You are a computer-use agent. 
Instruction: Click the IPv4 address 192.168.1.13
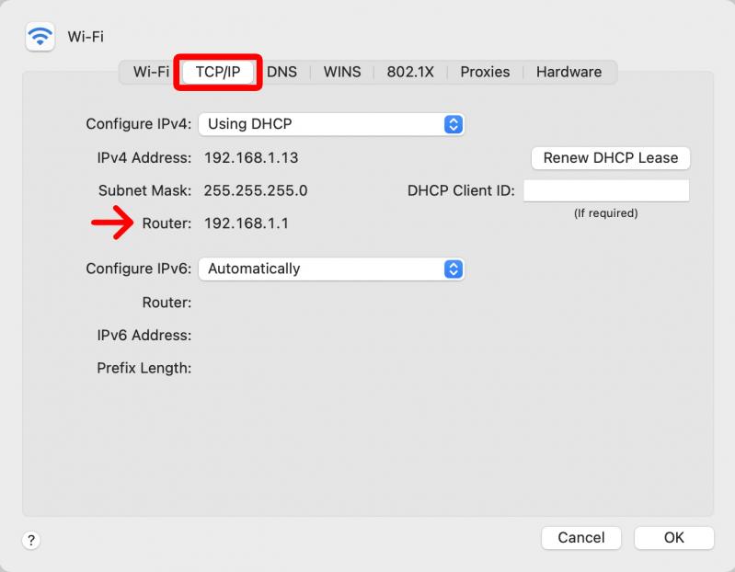tap(251, 158)
